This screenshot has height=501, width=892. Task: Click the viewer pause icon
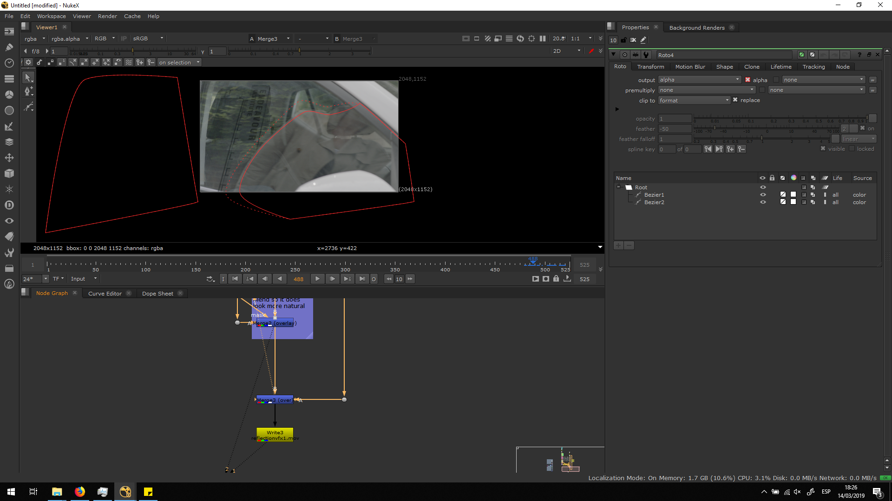point(543,39)
